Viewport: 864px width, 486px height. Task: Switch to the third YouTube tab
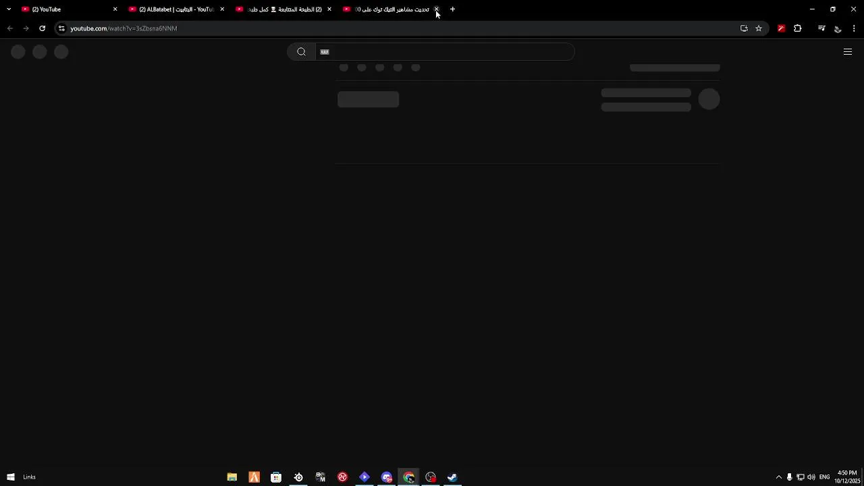(x=283, y=9)
